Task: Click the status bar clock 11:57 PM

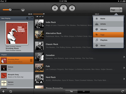Action: pos(63,1)
